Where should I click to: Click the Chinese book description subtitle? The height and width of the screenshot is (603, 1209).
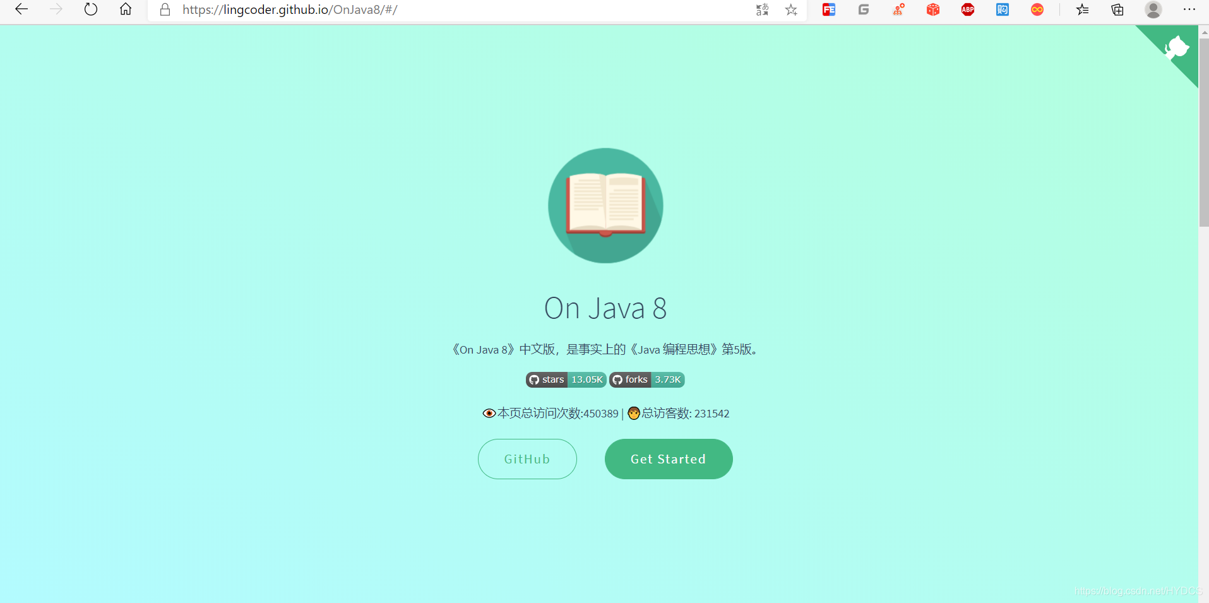[605, 349]
